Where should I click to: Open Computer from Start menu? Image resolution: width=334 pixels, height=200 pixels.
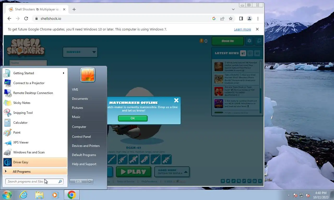click(79, 127)
